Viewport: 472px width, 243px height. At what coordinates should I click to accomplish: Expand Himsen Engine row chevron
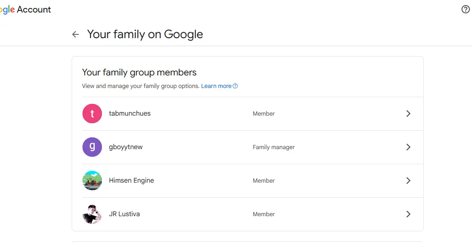pos(408,181)
